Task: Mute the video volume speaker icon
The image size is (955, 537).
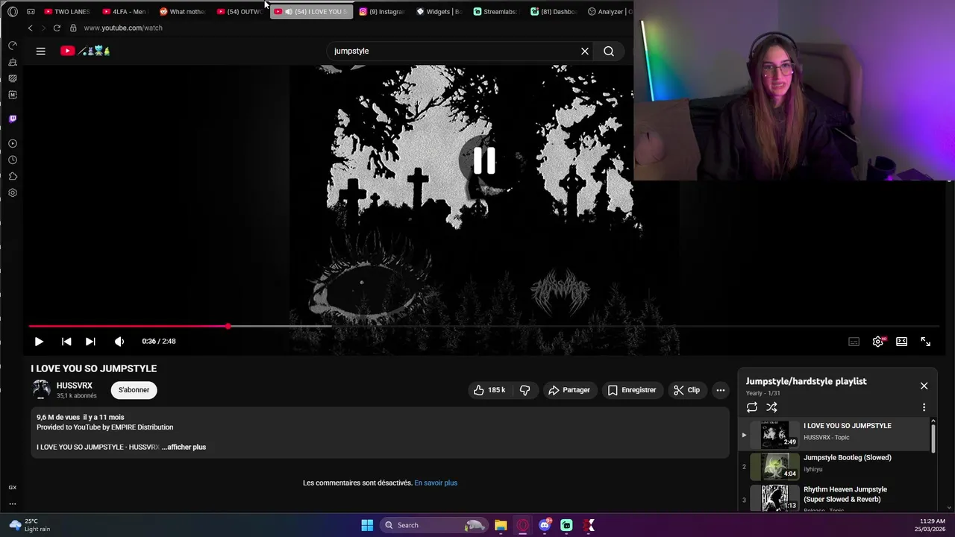Action: coord(119,342)
